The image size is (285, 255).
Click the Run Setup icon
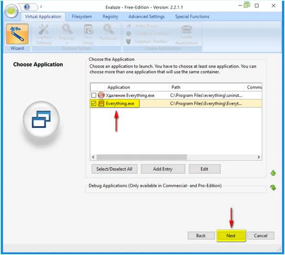[88, 35]
